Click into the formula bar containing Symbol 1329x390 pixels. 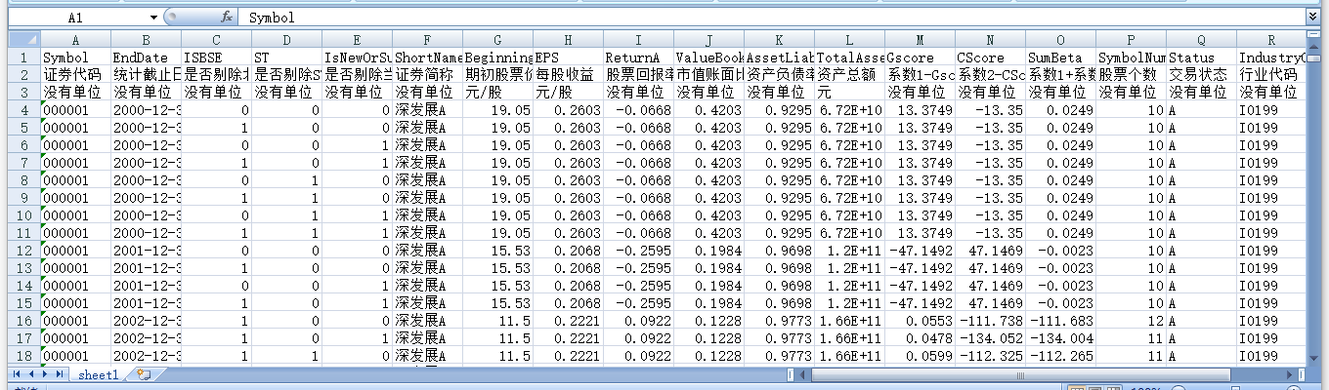pyautogui.click(x=772, y=18)
